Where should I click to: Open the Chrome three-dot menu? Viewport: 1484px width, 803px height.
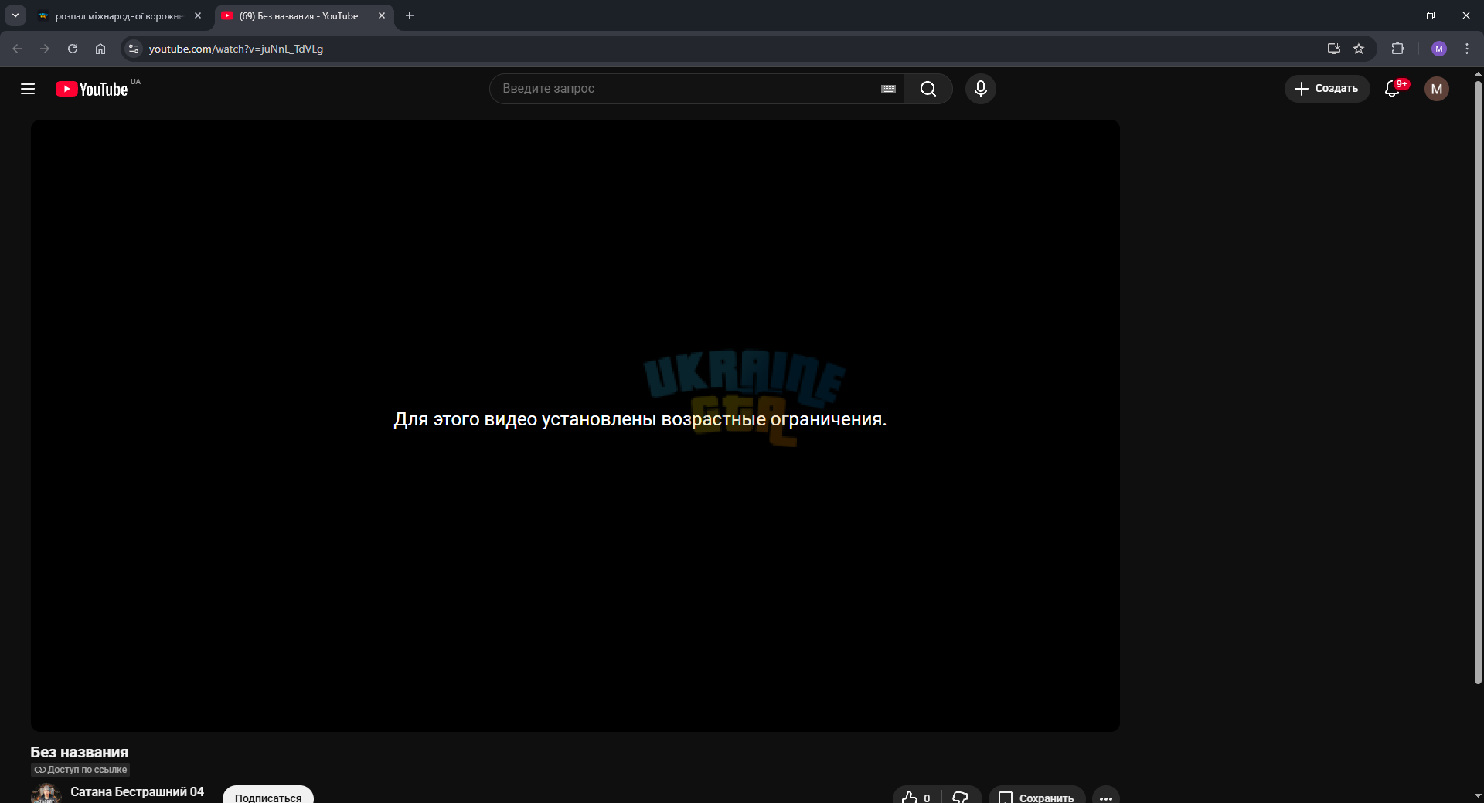(1466, 49)
